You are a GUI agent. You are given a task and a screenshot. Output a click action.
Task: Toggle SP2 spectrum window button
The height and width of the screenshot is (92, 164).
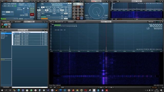tap(9, 6)
